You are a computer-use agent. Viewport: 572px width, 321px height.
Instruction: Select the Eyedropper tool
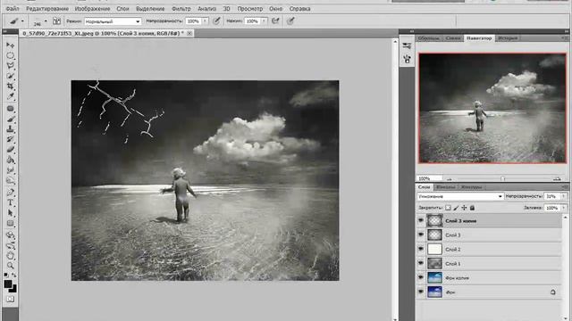pyautogui.click(x=10, y=96)
